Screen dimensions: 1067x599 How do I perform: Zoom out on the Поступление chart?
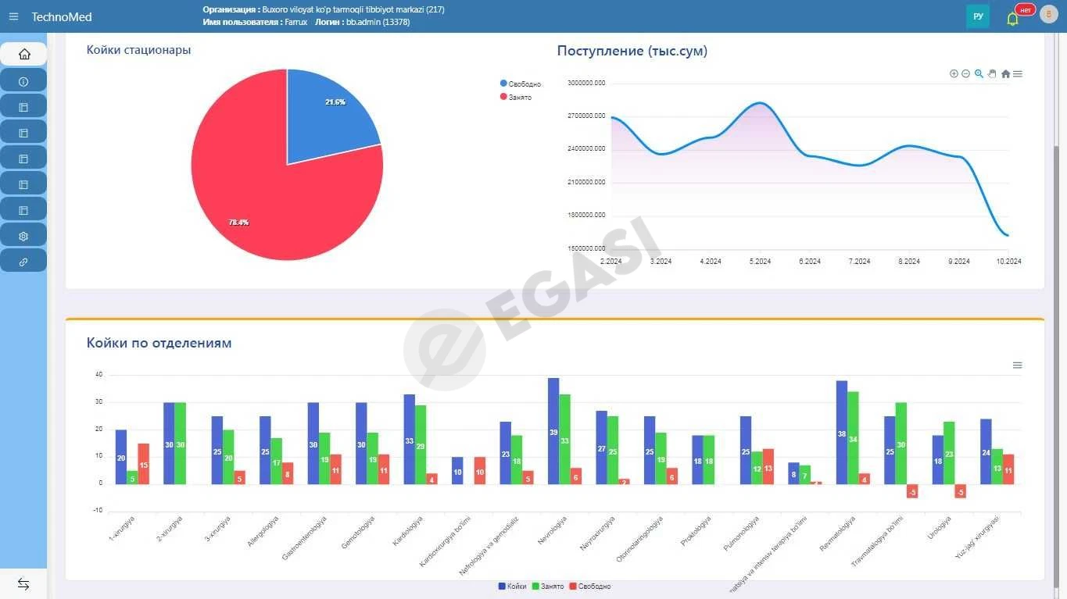966,73
